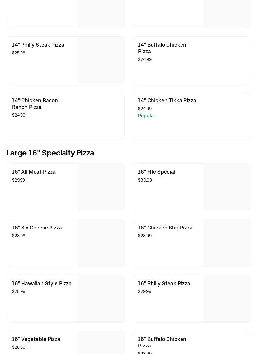This screenshot has width=262, height=354.
Task: Choose the 14" Chicken Tikka Pizza title
Action: coord(167,100)
